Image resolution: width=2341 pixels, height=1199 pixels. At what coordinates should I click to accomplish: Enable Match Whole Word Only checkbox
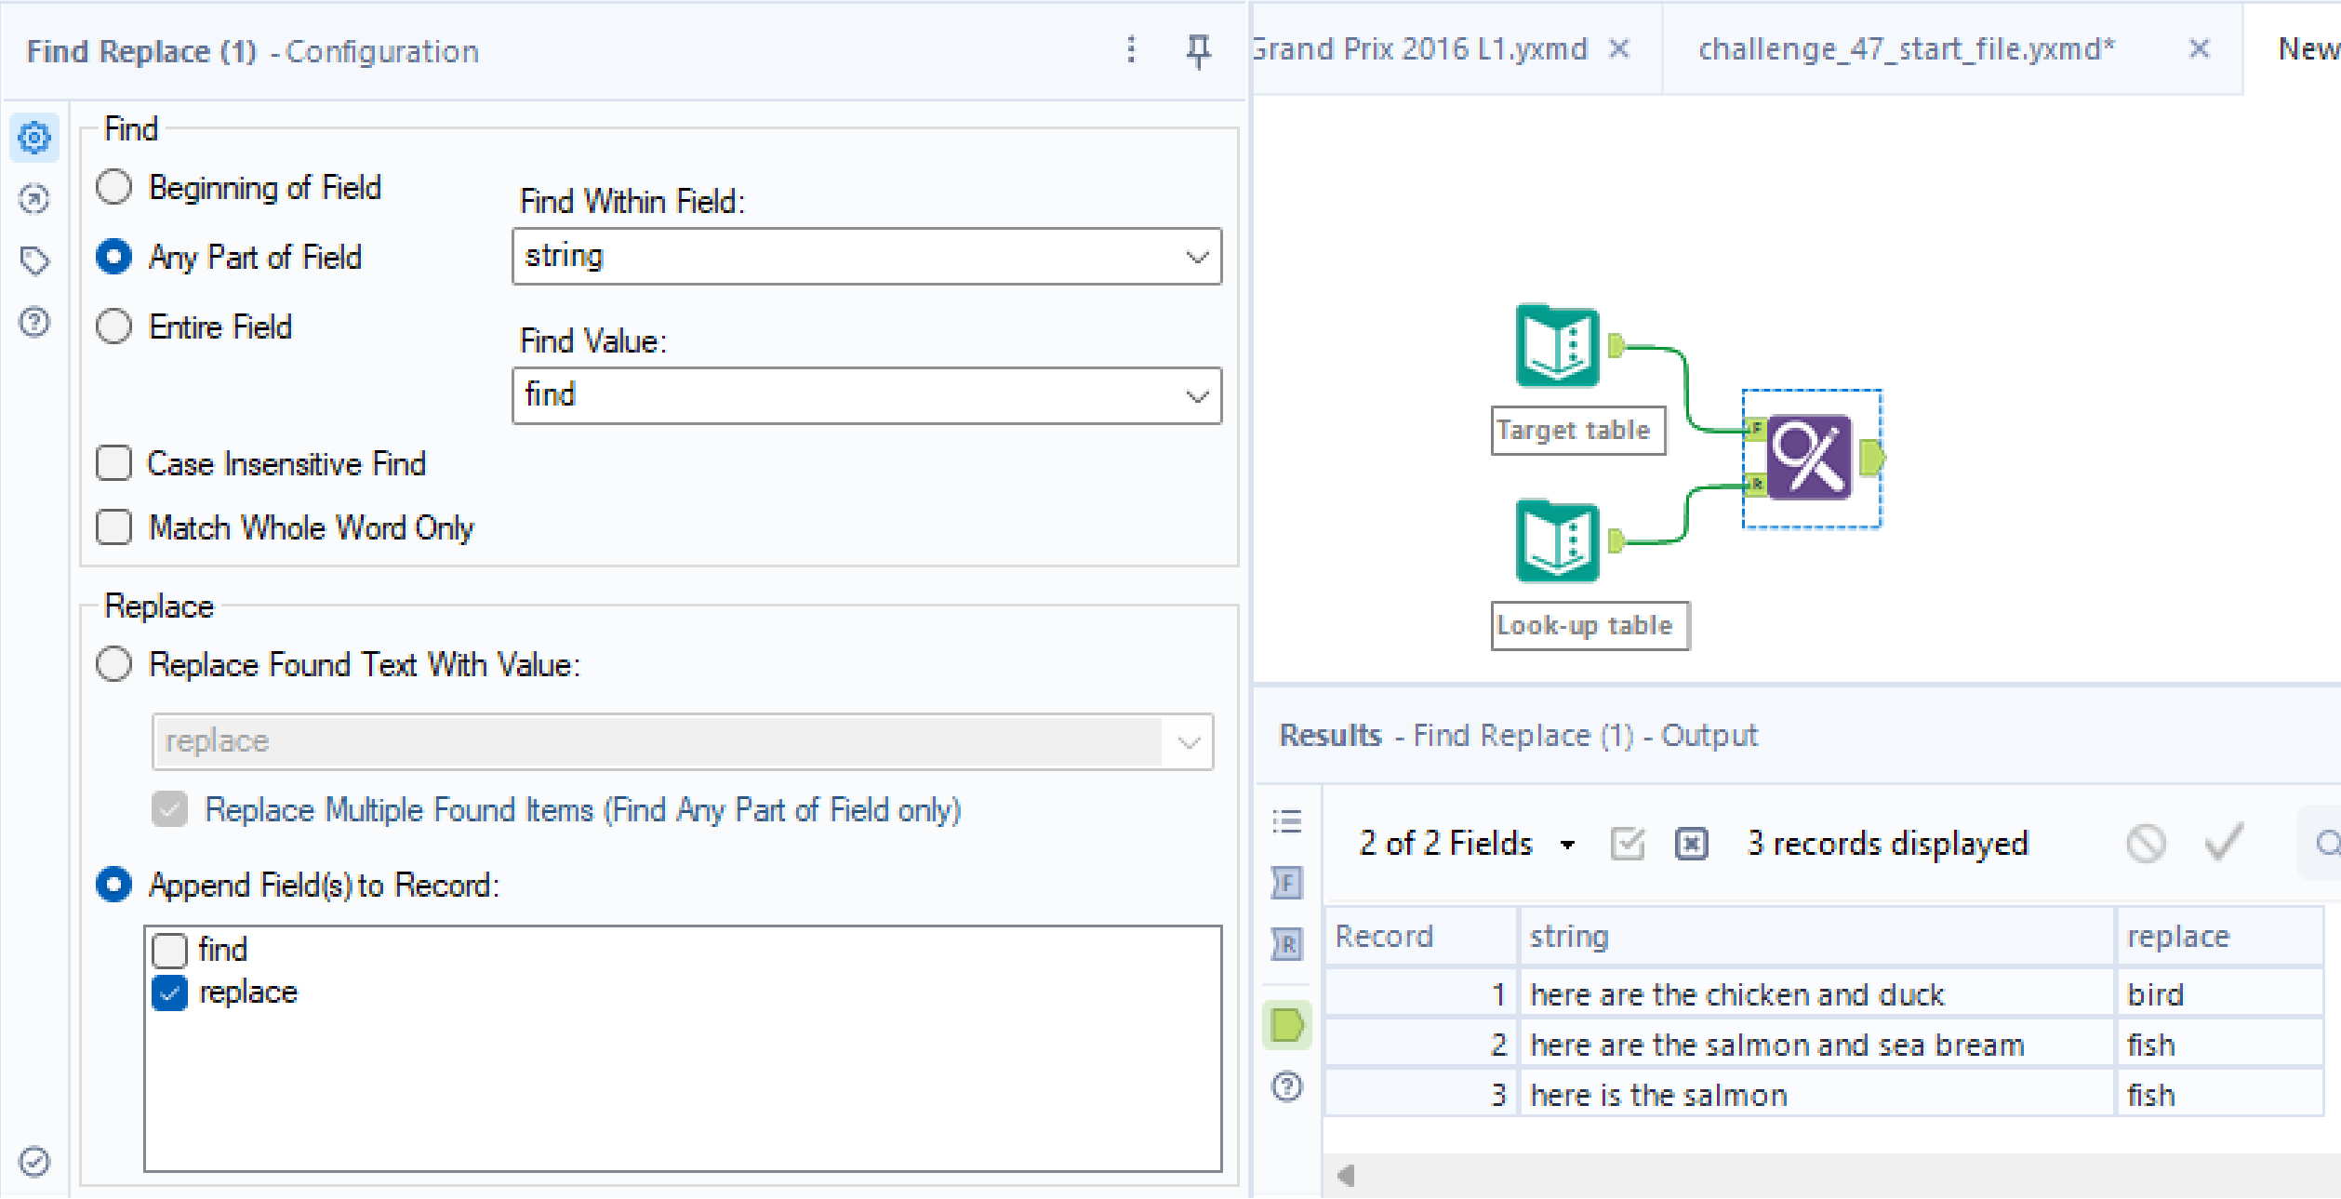[x=114, y=527]
